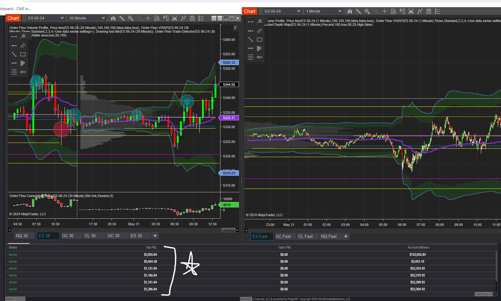Click the 5344.50 current price marker
This screenshot has width=501, height=301.
point(229,85)
